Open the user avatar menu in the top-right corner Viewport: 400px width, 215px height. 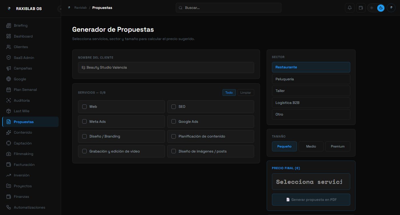pyautogui.click(x=391, y=8)
